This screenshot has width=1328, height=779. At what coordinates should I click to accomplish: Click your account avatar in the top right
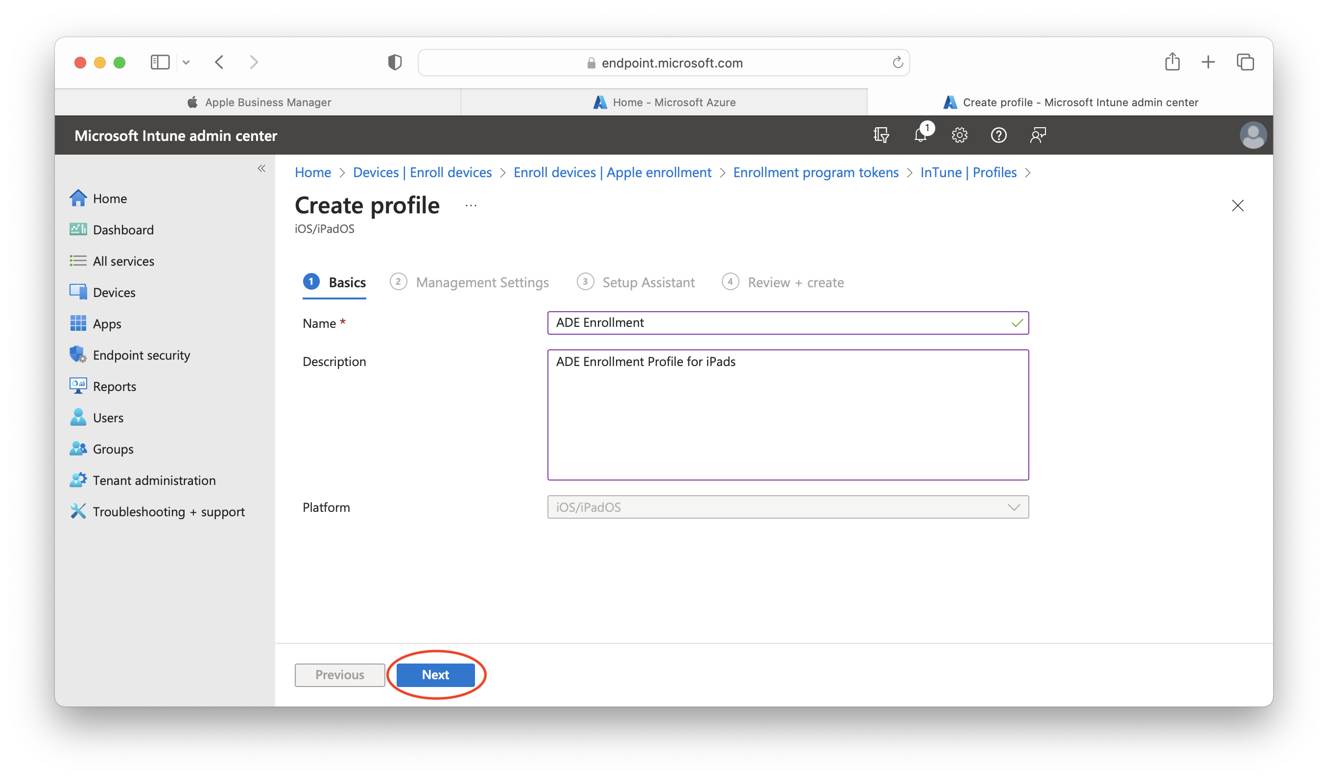coord(1254,135)
